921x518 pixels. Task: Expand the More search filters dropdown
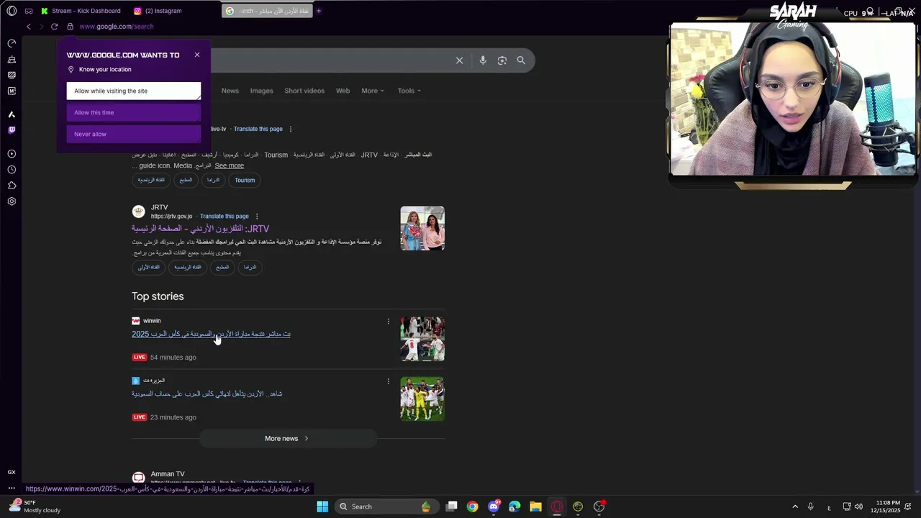coord(373,91)
